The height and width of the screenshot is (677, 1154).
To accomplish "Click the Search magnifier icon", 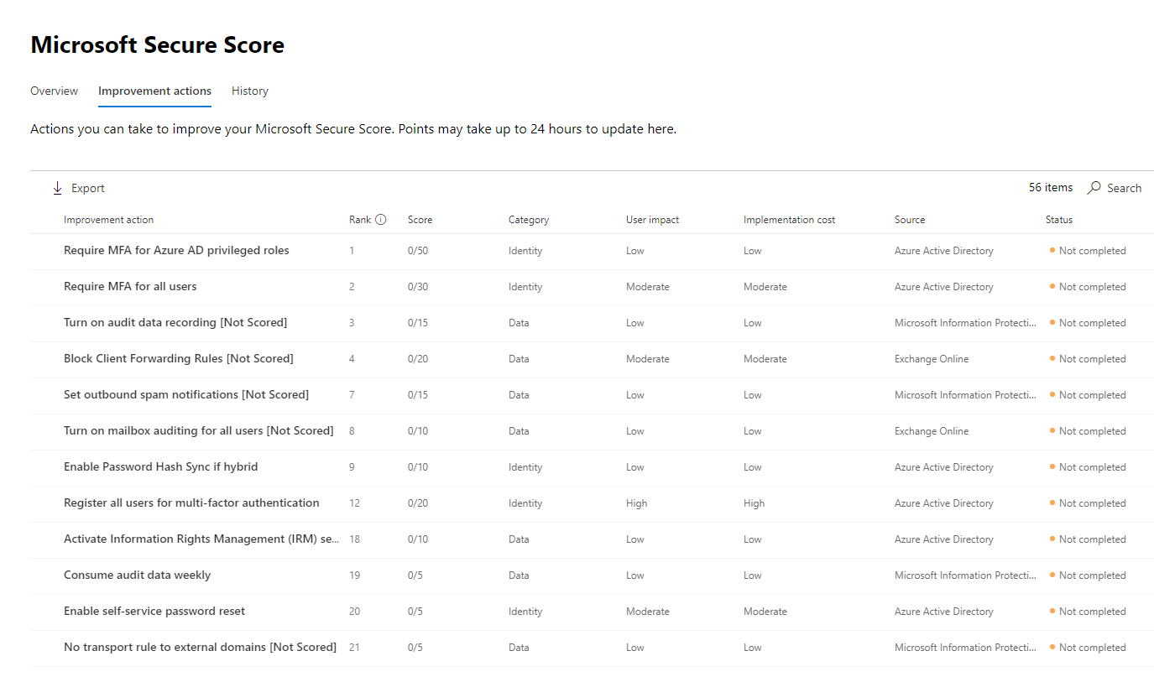I will (x=1094, y=188).
